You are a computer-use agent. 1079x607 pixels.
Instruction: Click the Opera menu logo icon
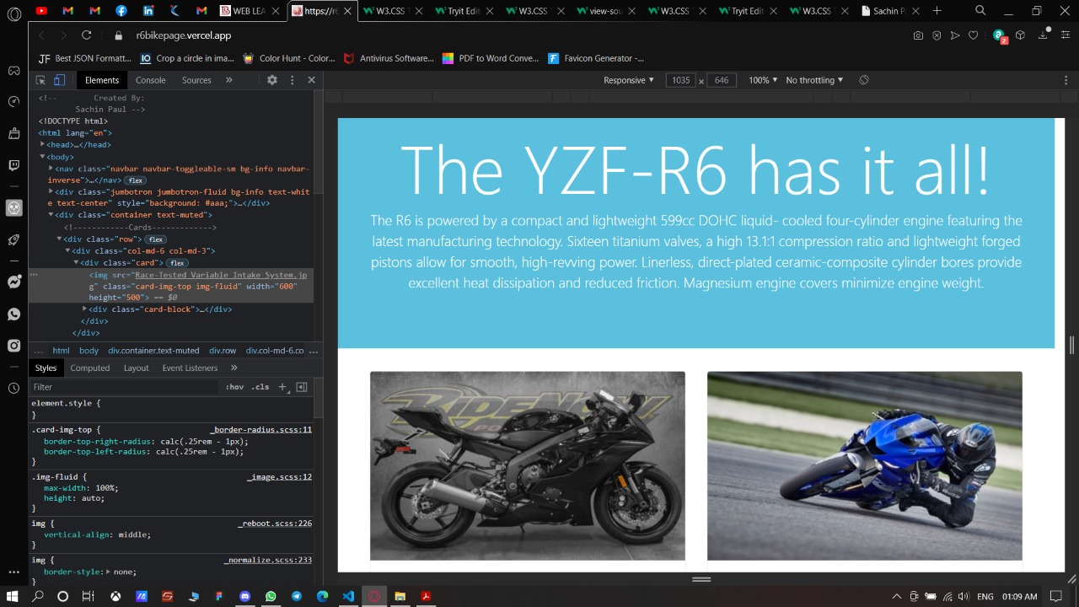tap(13, 14)
